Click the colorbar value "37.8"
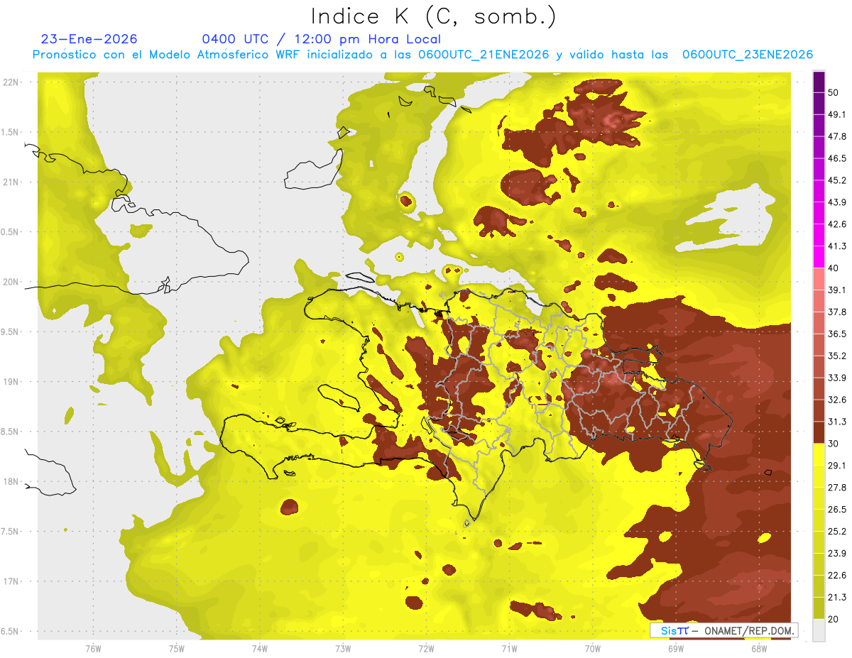852x658 pixels. [x=837, y=312]
